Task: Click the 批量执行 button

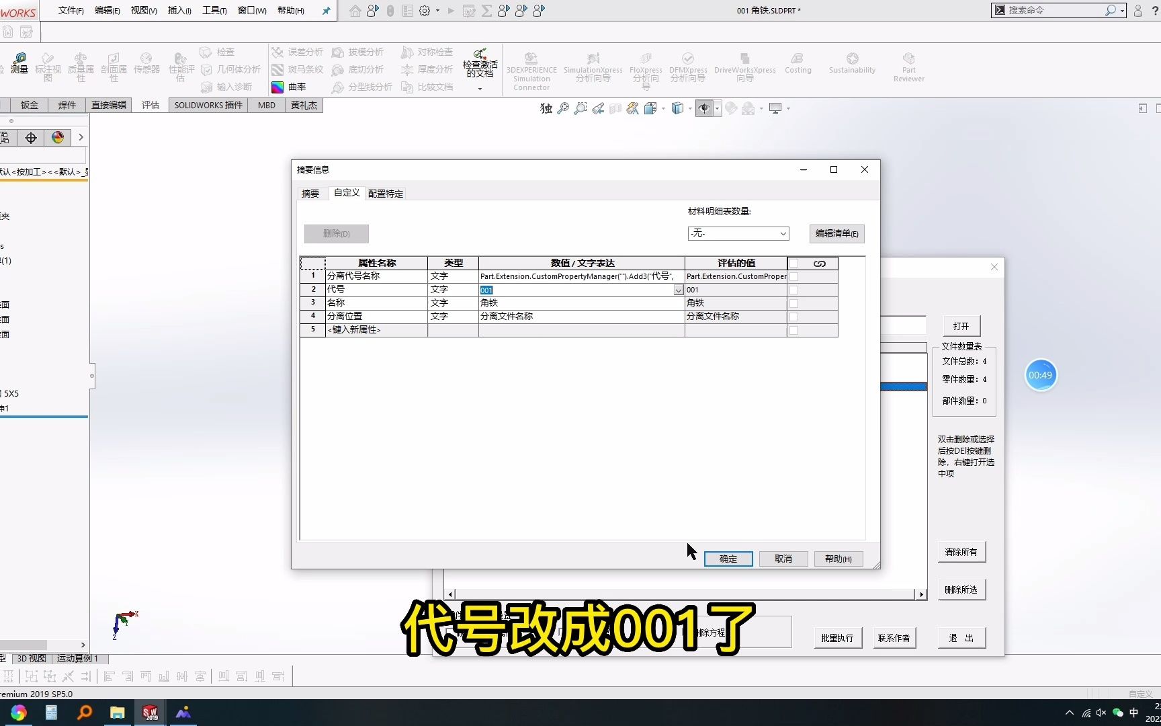Action: (837, 637)
